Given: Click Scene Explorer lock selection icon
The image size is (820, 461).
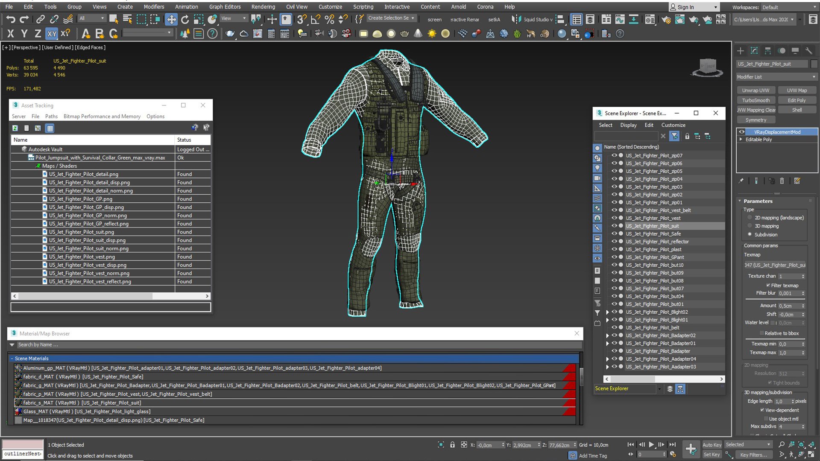Looking at the screenshot, I should [x=687, y=136].
